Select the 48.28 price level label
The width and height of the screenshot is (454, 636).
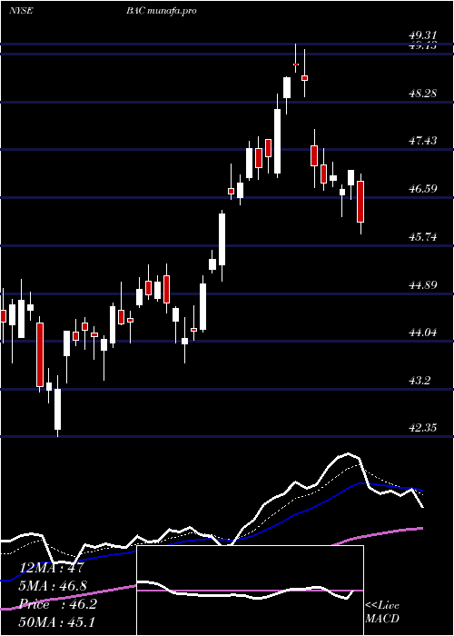tap(422, 94)
